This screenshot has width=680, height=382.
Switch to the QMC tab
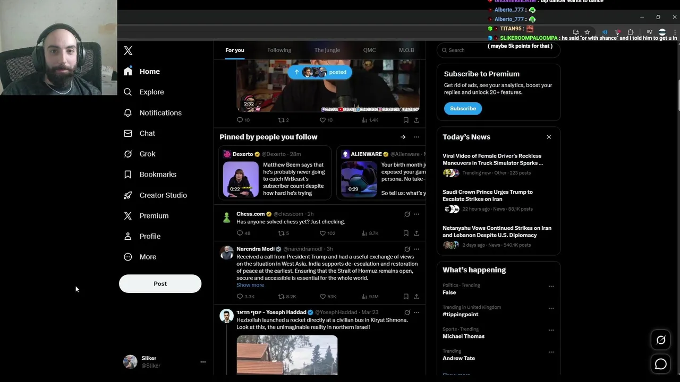point(369,50)
